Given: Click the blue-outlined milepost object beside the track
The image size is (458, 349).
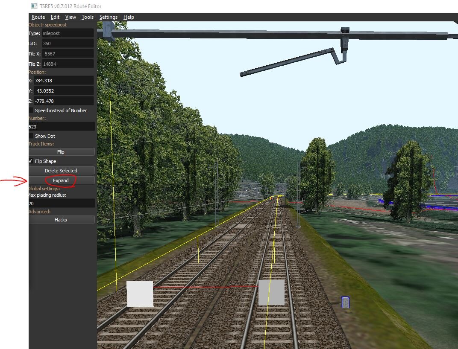Looking at the screenshot, I should (346, 302).
